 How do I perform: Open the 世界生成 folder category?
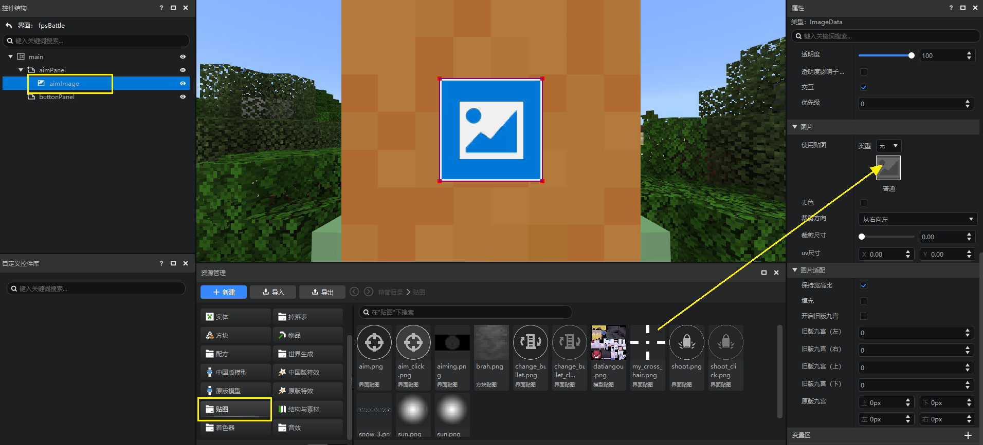(308, 354)
